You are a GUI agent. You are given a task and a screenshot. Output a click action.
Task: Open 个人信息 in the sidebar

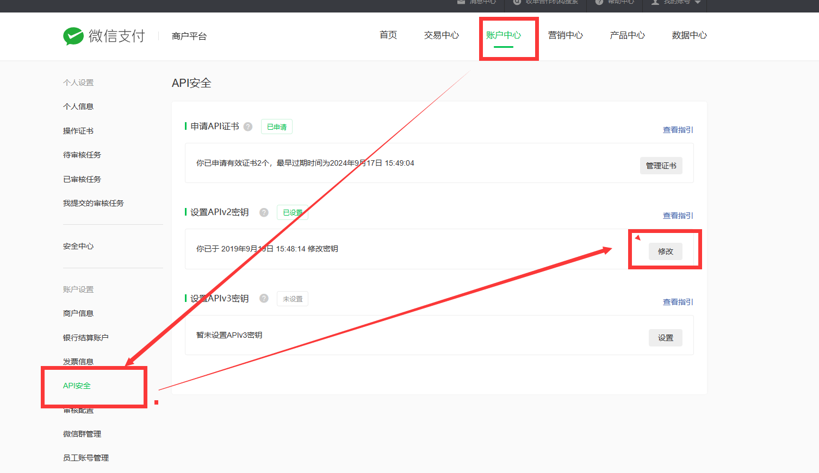click(x=78, y=106)
